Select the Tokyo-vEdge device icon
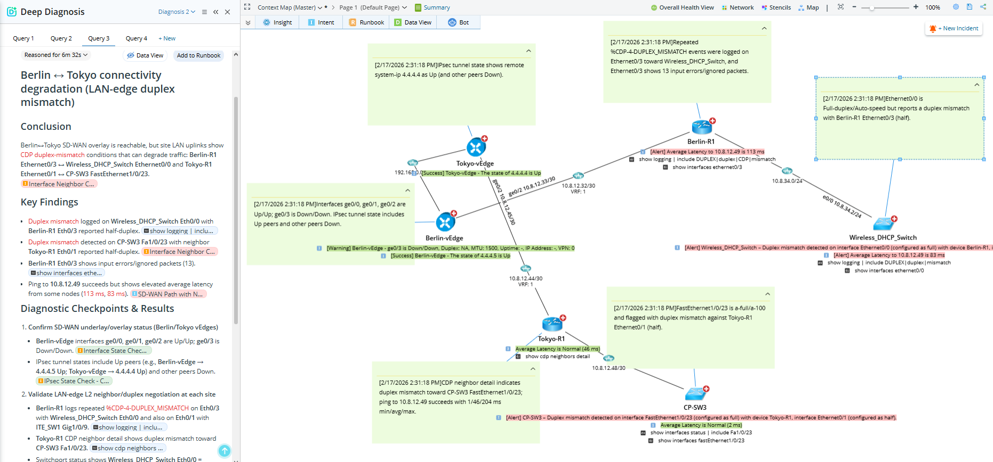 (476, 147)
